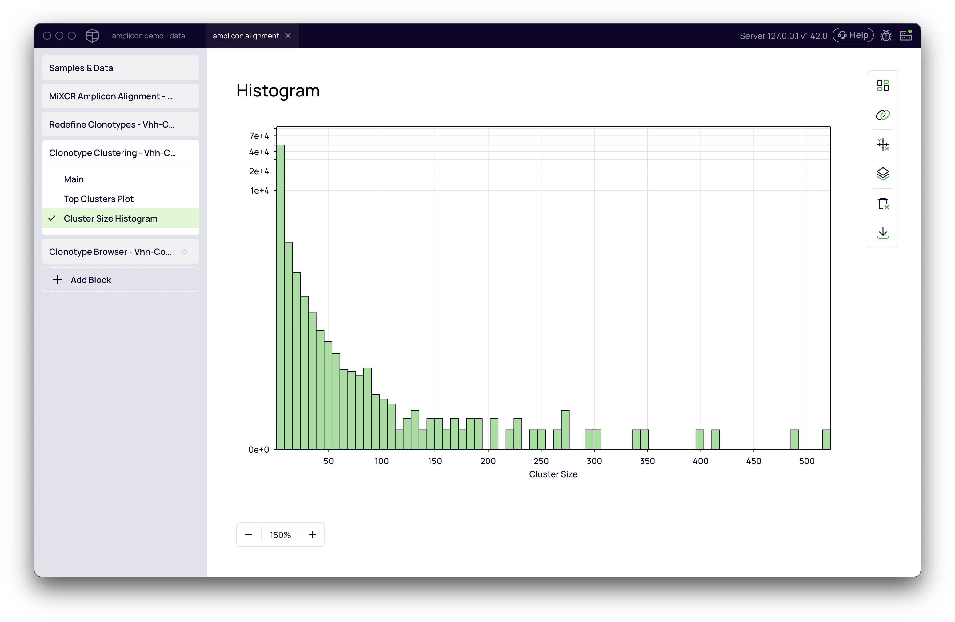955x622 pixels.
Task: Expand the MiXCR Amplicon Alignment block
Action: (111, 96)
